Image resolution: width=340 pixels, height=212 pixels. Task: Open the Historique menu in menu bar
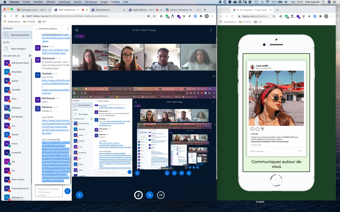(62, 2)
